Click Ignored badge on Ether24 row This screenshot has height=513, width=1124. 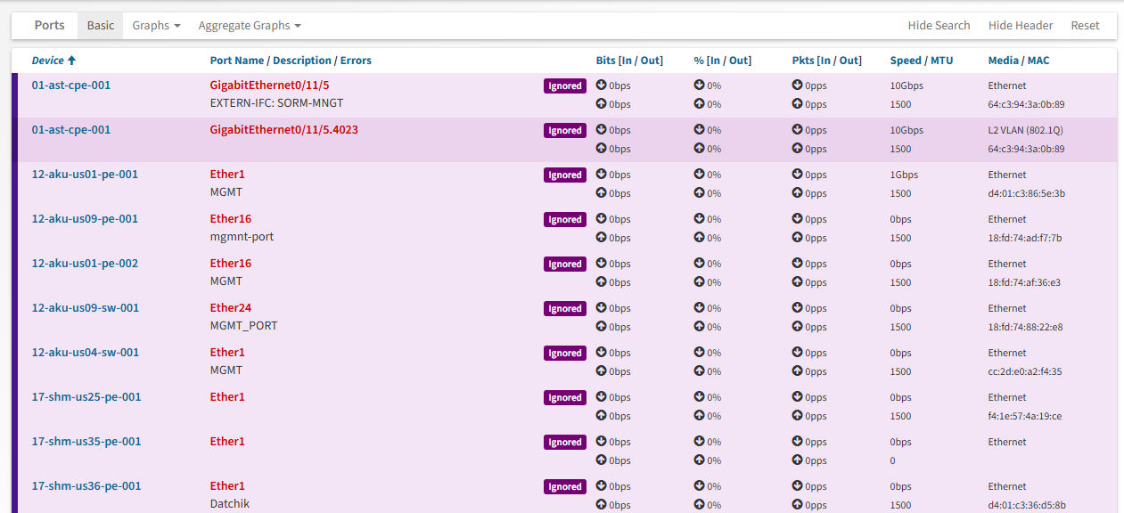565,309
